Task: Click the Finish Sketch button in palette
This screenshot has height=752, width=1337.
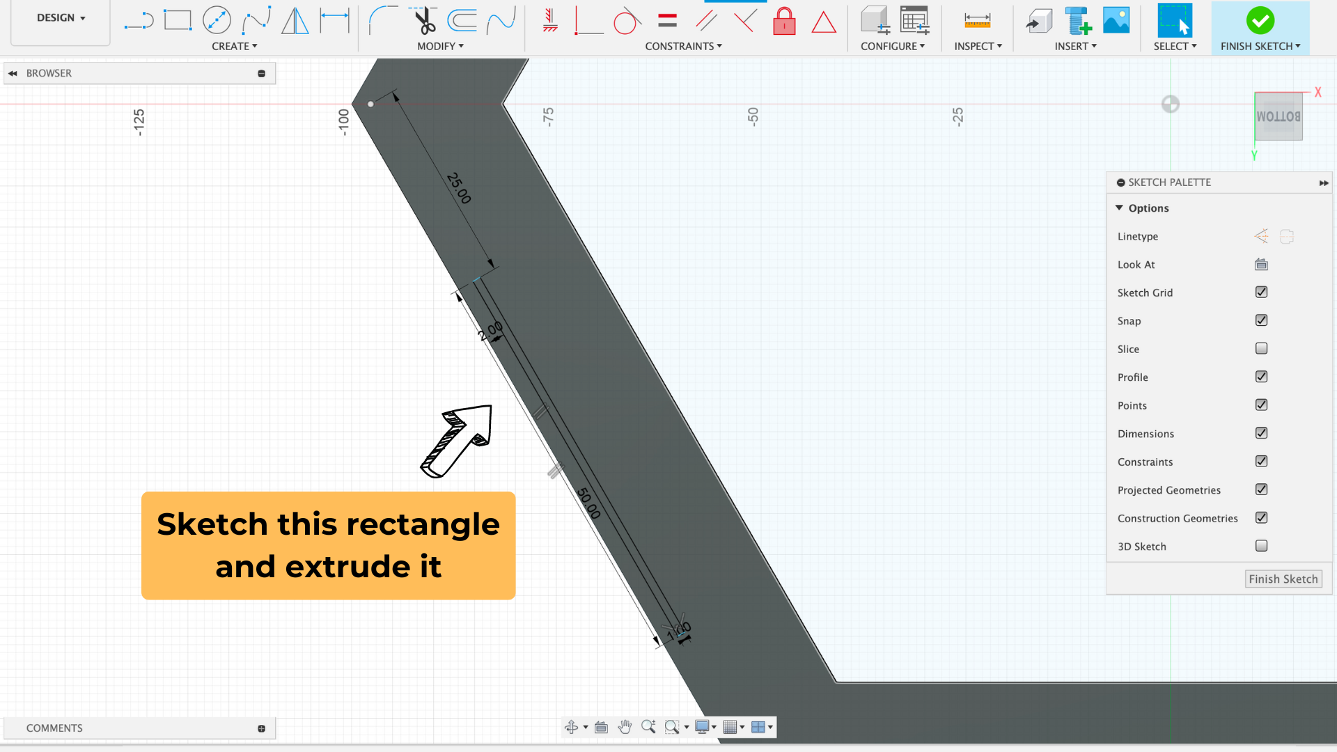Action: click(x=1283, y=579)
